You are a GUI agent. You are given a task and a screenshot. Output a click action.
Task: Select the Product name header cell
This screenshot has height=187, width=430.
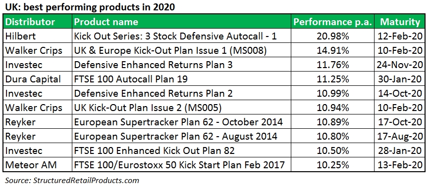181,22
